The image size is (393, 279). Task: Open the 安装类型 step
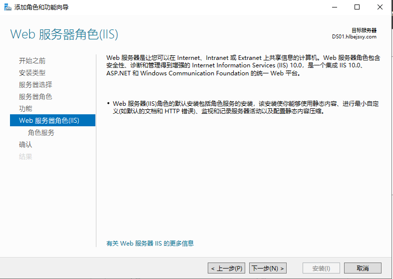click(32, 73)
